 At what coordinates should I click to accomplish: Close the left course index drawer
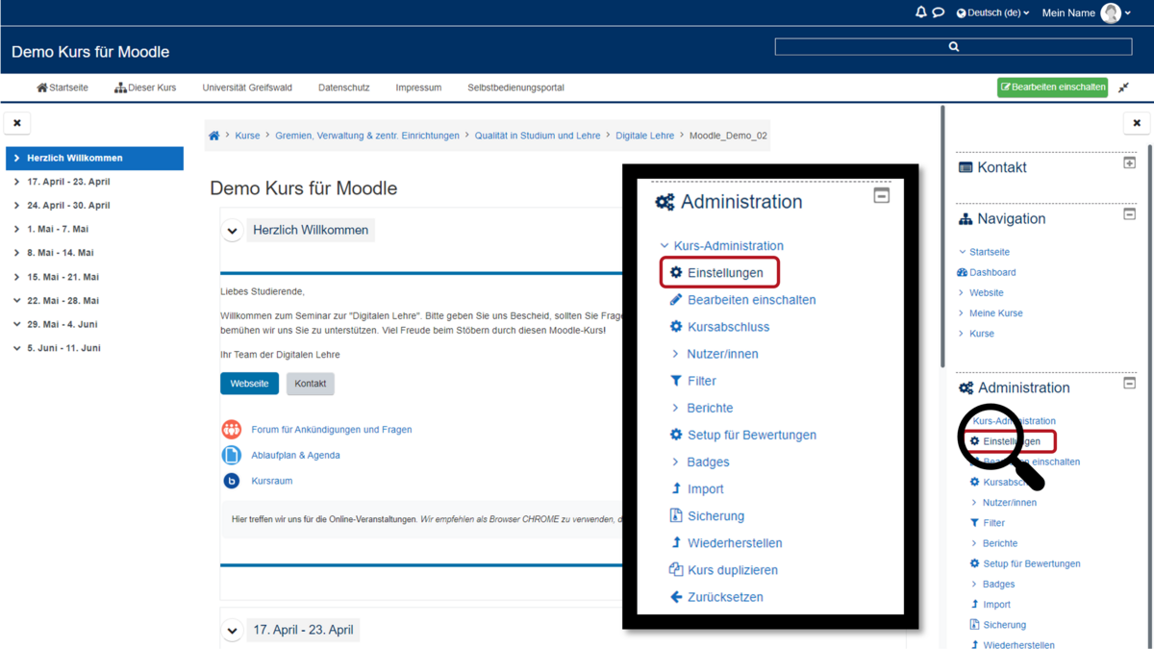click(17, 123)
